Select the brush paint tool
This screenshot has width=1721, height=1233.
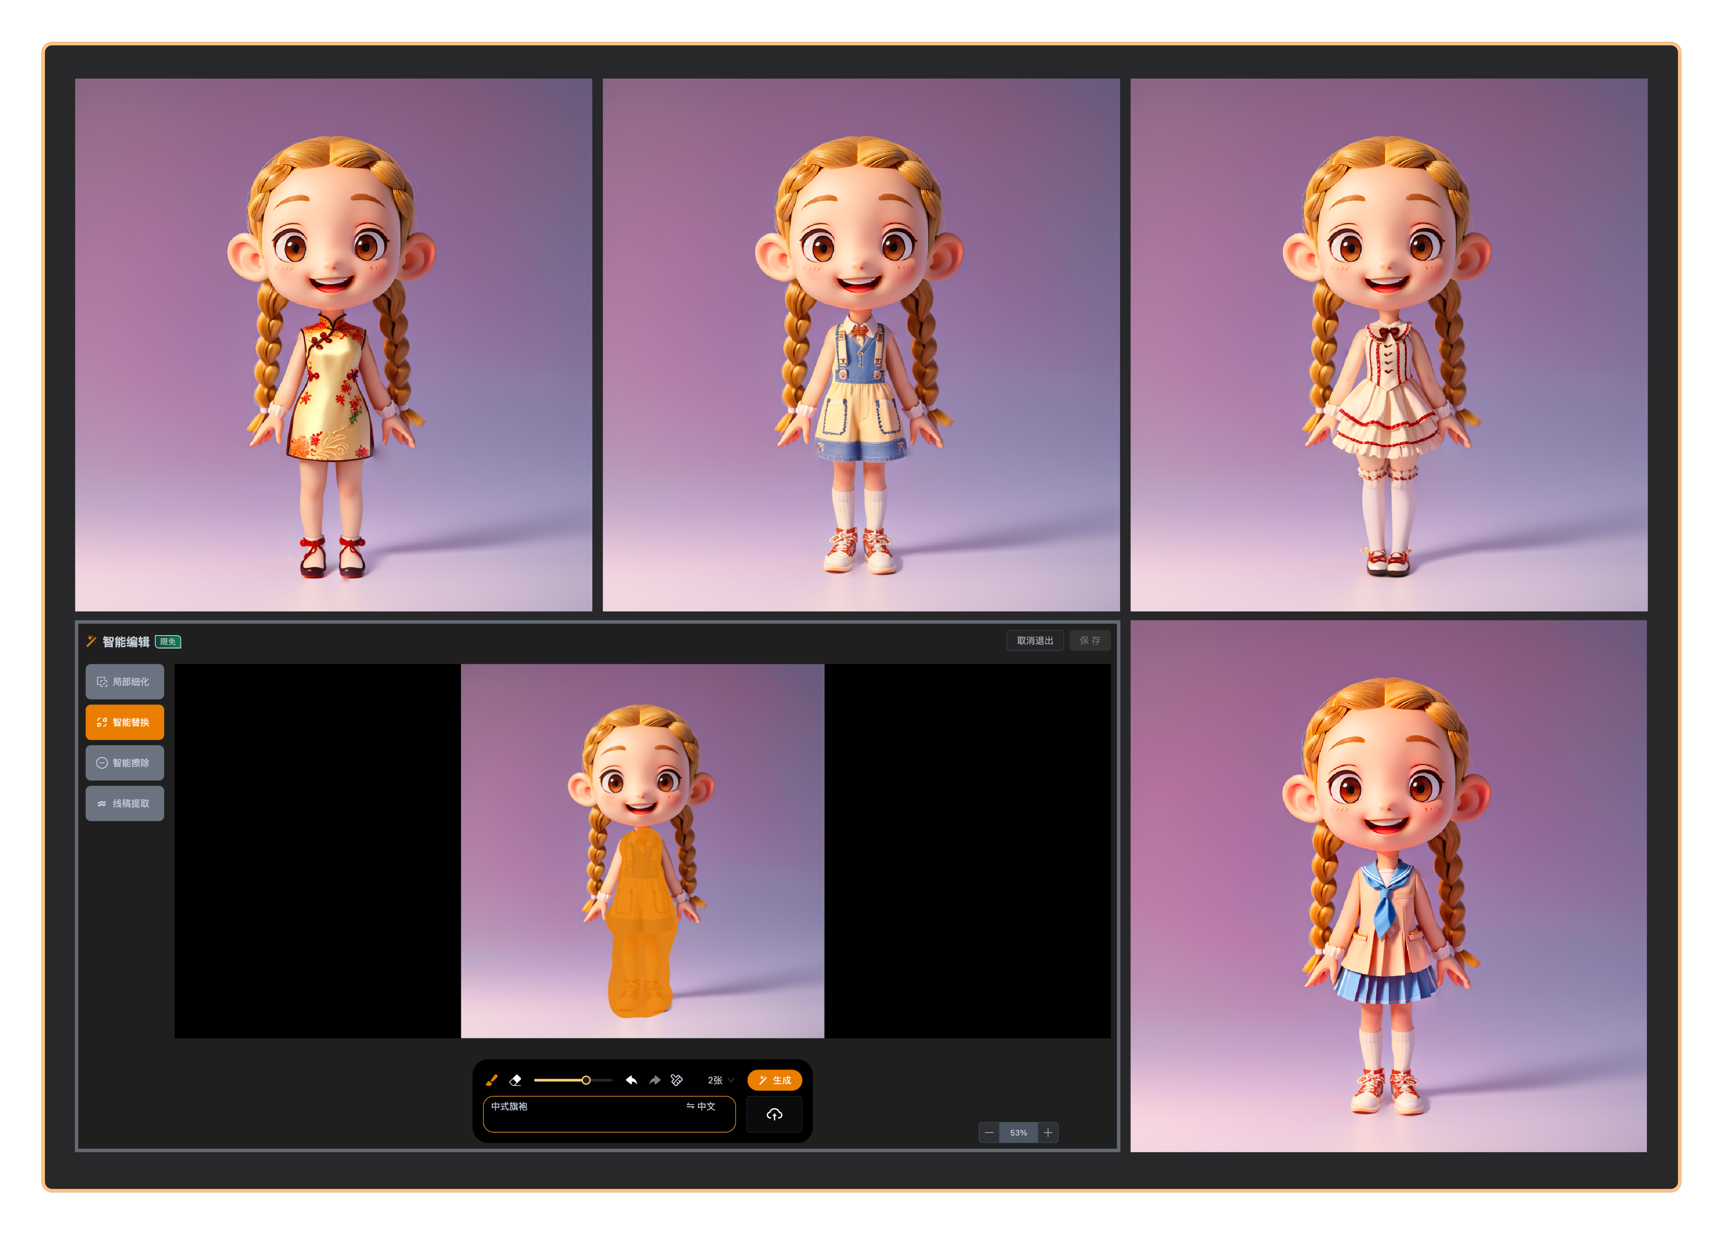click(491, 1080)
